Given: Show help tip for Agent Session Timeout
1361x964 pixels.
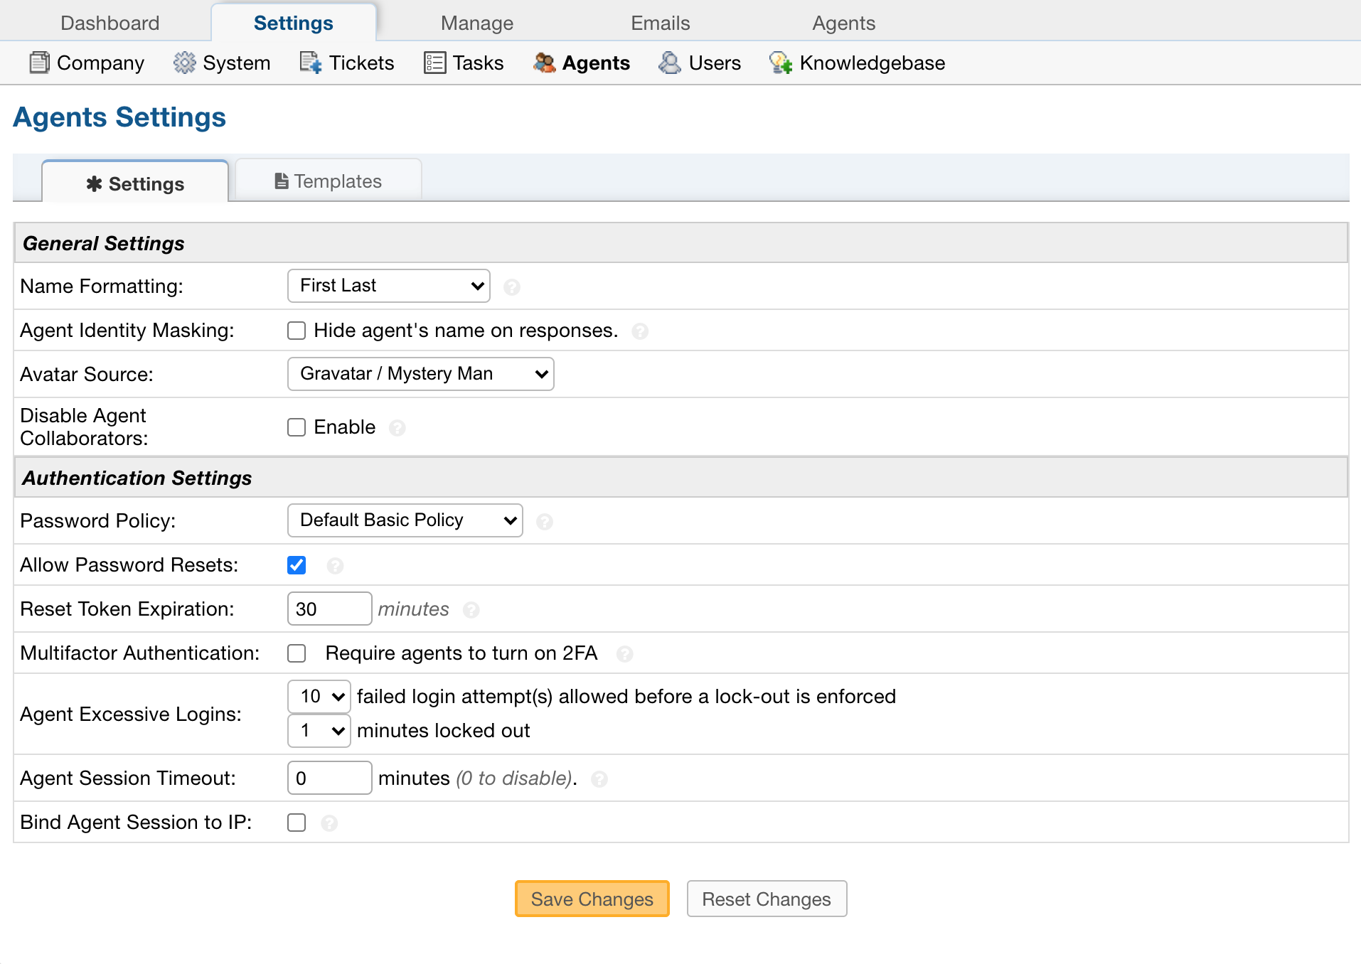Looking at the screenshot, I should tap(599, 779).
